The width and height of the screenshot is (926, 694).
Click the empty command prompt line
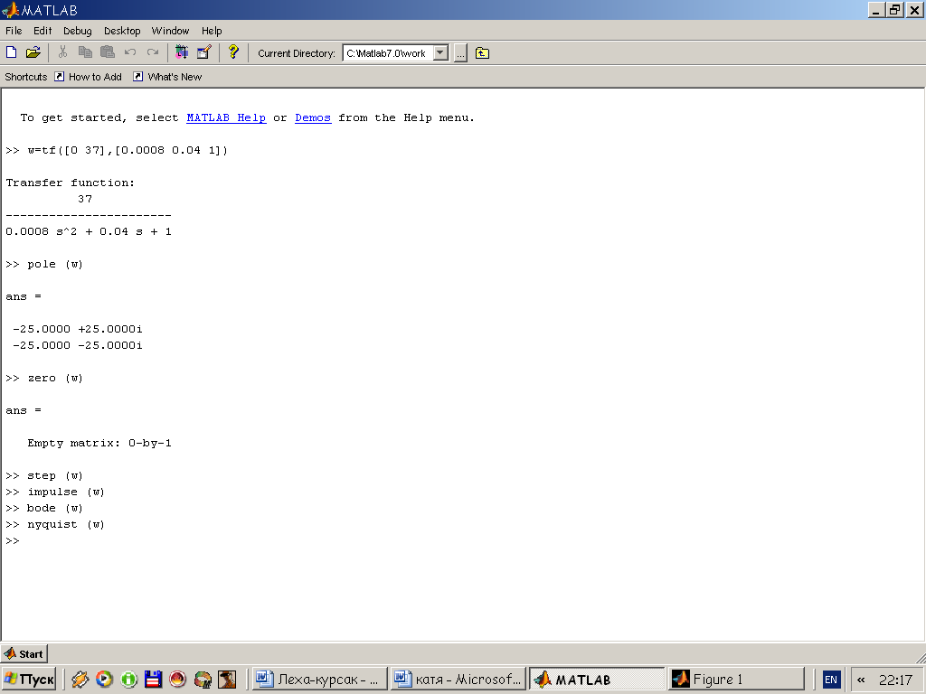click(x=13, y=540)
